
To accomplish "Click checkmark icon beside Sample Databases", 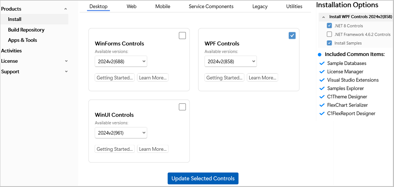I will [322, 63].
